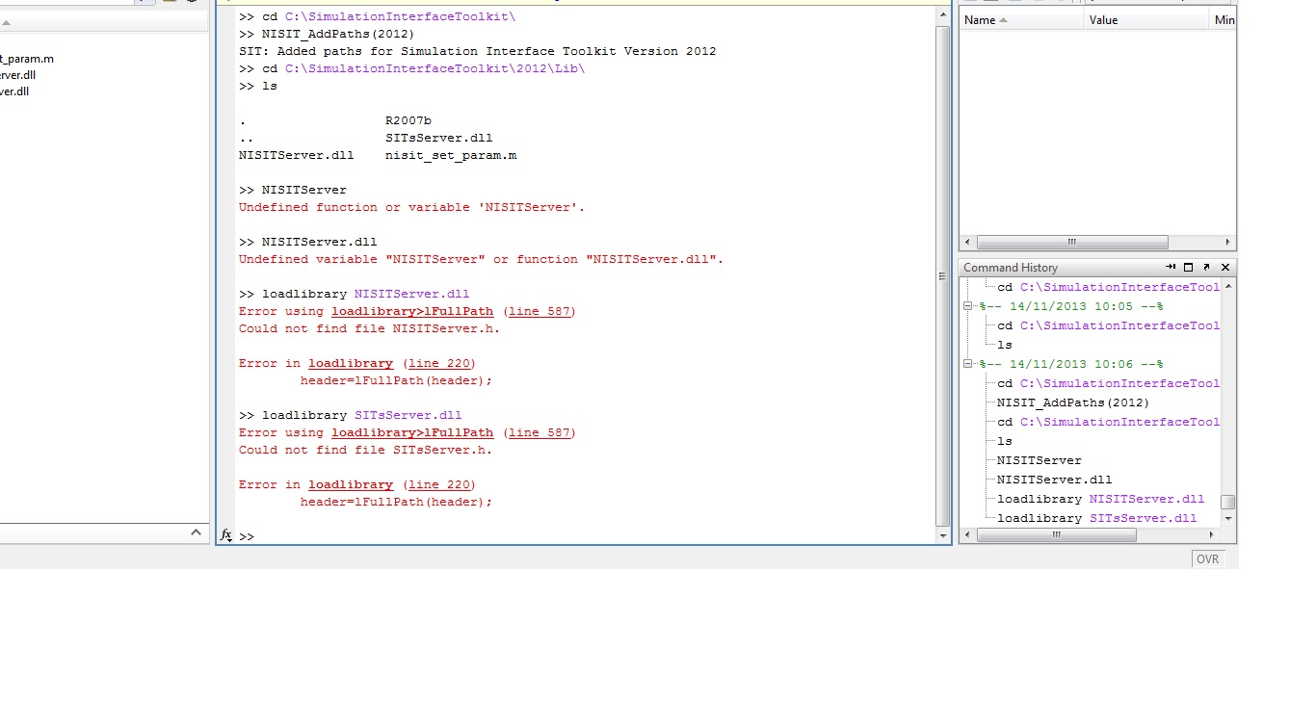The width and height of the screenshot is (1316, 701).
Task: Select NISIT_AddPaths(2012) in Command History
Action: 1073,402
